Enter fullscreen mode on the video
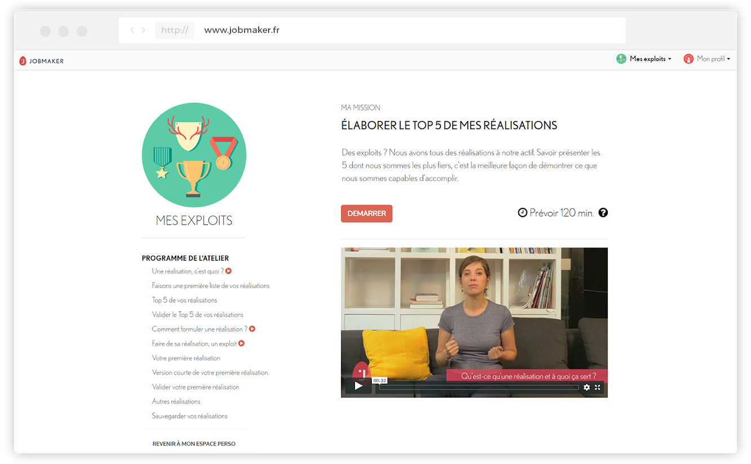Viewport: 751px width, 464px height. point(597,387)
